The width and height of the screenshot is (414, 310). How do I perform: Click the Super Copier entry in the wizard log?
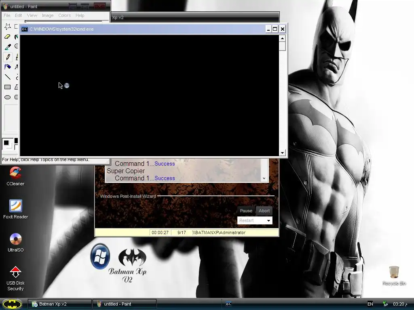126,171
